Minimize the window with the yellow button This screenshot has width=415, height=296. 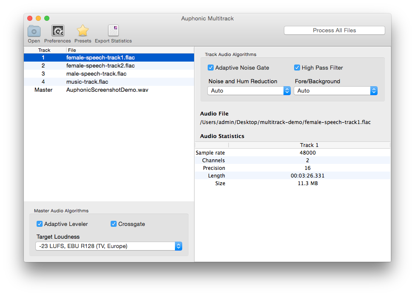[38, 18]
